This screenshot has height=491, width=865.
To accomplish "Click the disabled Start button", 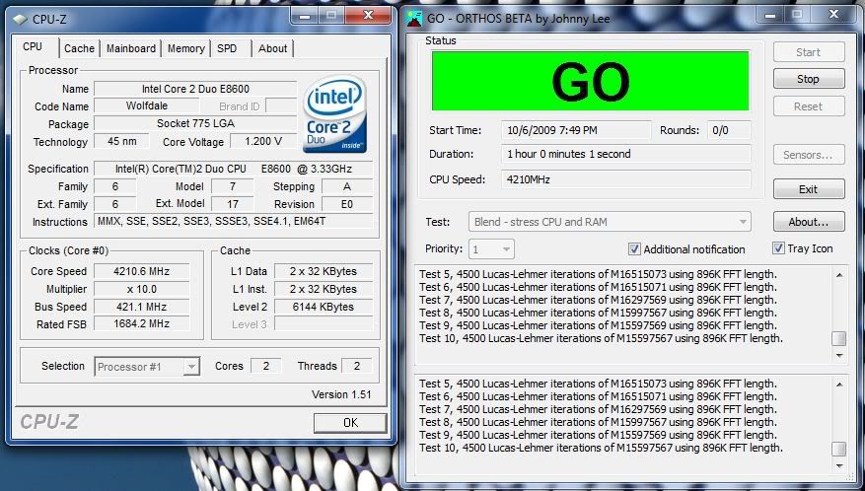I will pos(808,52).
